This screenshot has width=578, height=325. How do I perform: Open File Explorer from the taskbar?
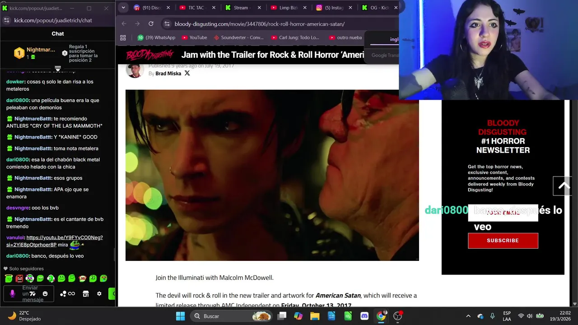(315, 316)
